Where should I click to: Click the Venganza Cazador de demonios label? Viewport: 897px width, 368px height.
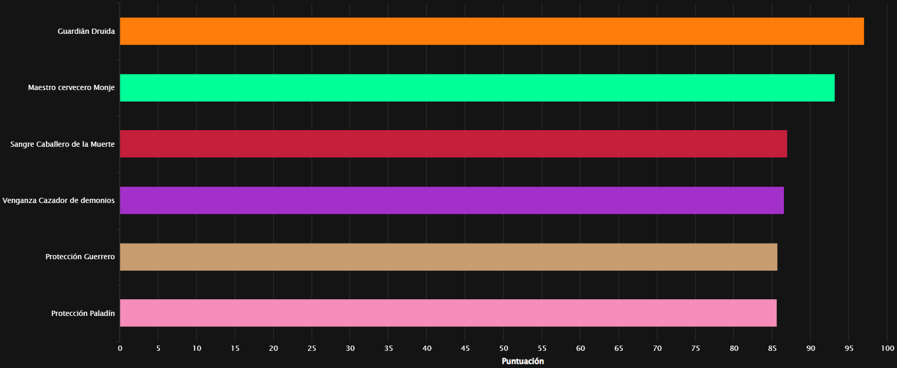58,200
